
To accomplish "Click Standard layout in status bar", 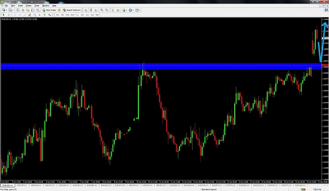I will point(209,189).
